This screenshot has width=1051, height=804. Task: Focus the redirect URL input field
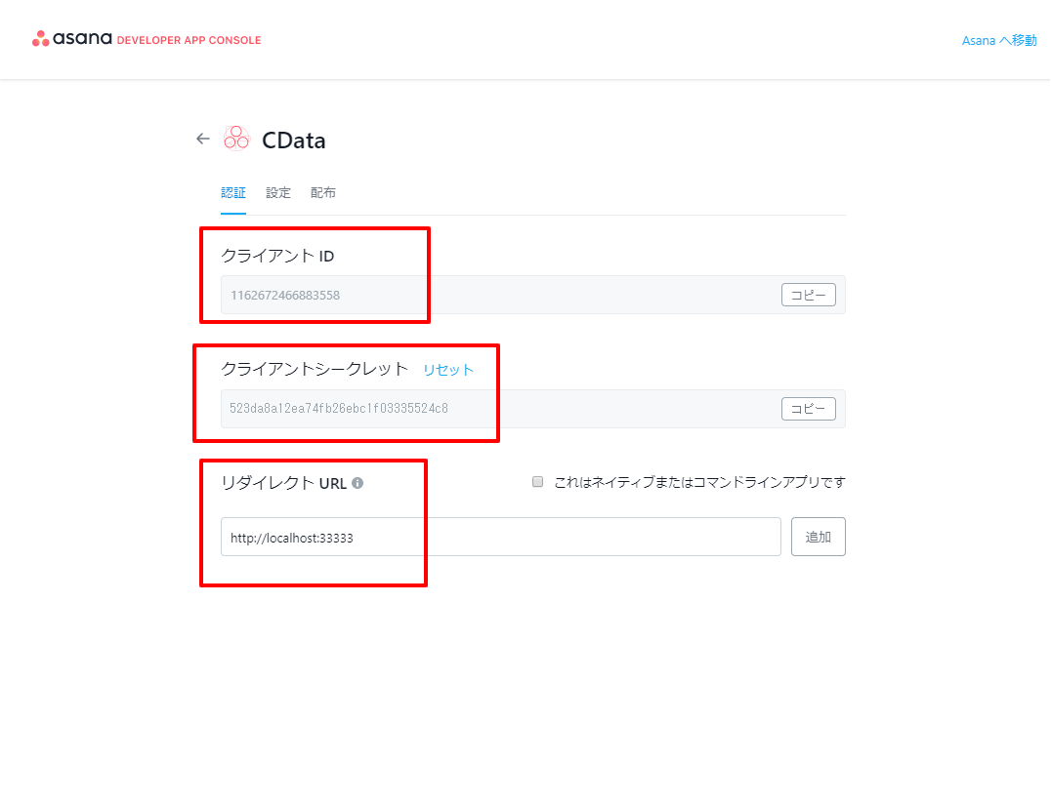pyautogui.click(x=500, y=537)
